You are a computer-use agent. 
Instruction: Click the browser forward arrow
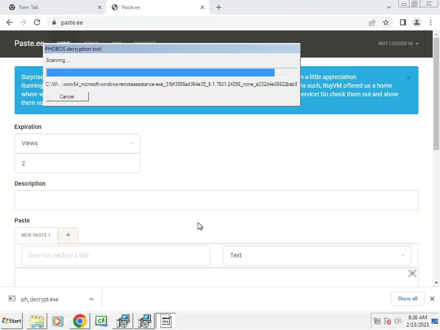(x=23, y=22)
